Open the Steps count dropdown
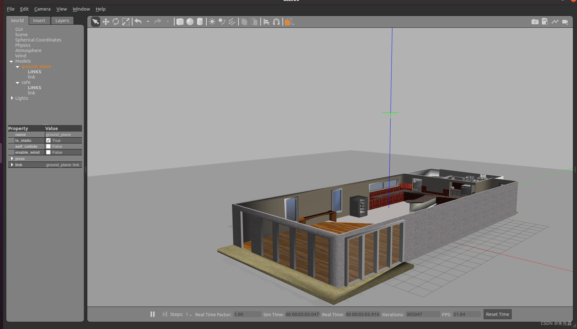 [189, 314]
